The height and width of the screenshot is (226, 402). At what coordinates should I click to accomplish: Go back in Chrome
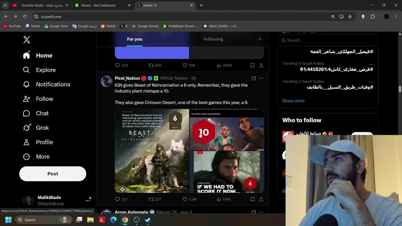[x=6, y=17]
